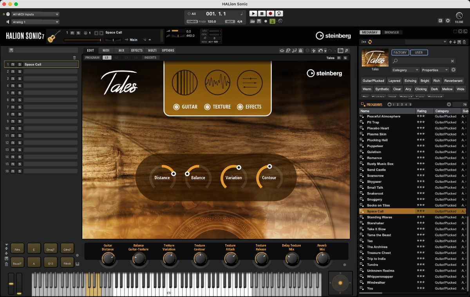Switch to the MIX tab
470x297 pixels.
[x=121, y=50]
